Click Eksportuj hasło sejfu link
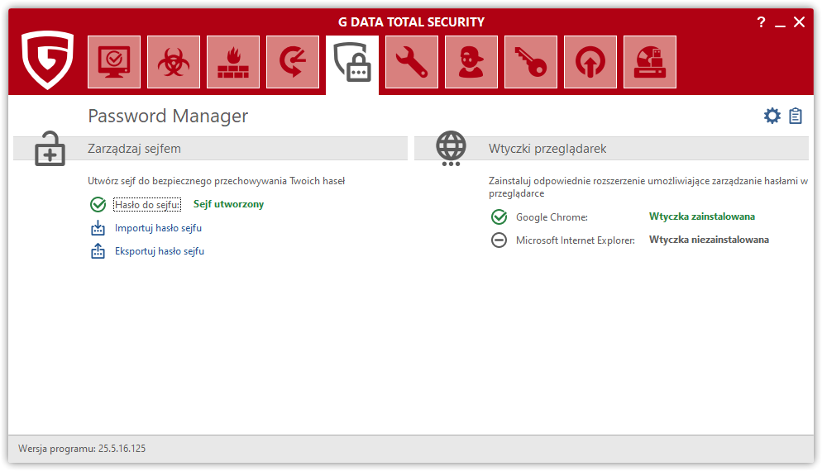Screen dimensions: 822x471 point(160,251)
